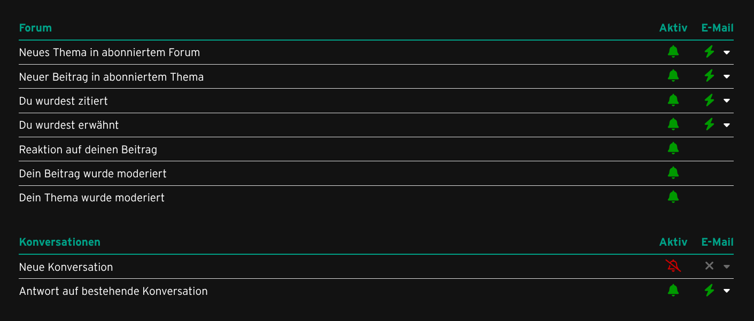
Task: Click the 'Konversationen' section heading
Action: 60,242
